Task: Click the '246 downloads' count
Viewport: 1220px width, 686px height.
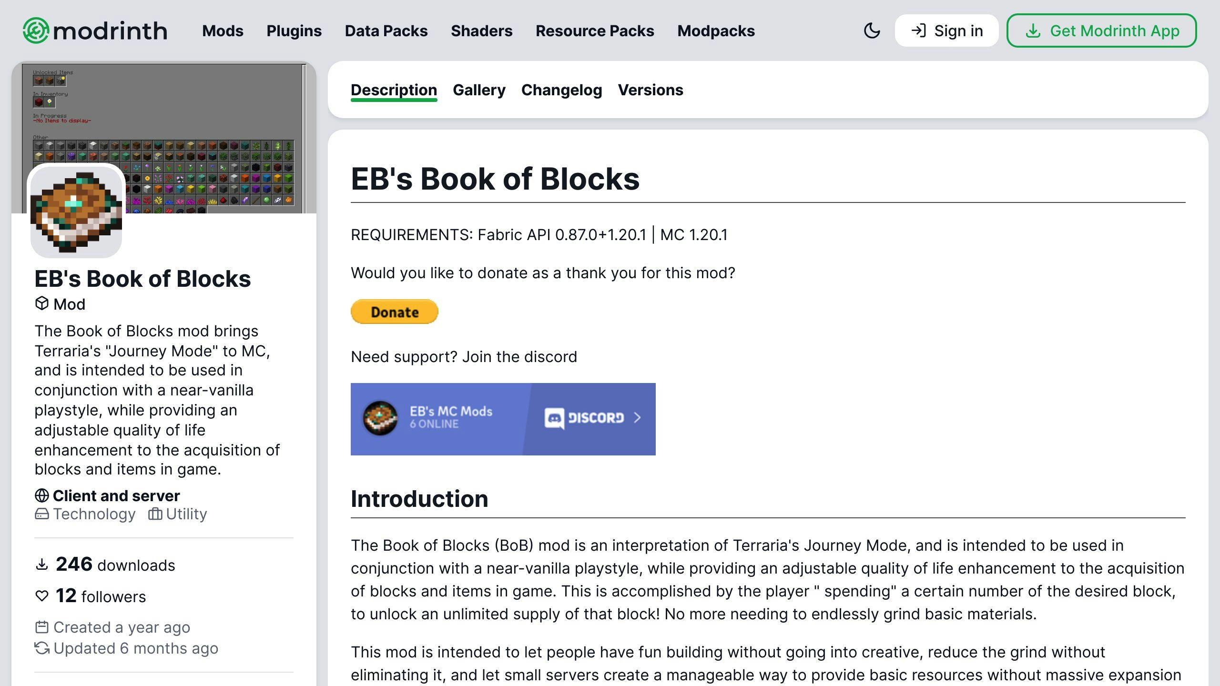Action: click(115, 565)
